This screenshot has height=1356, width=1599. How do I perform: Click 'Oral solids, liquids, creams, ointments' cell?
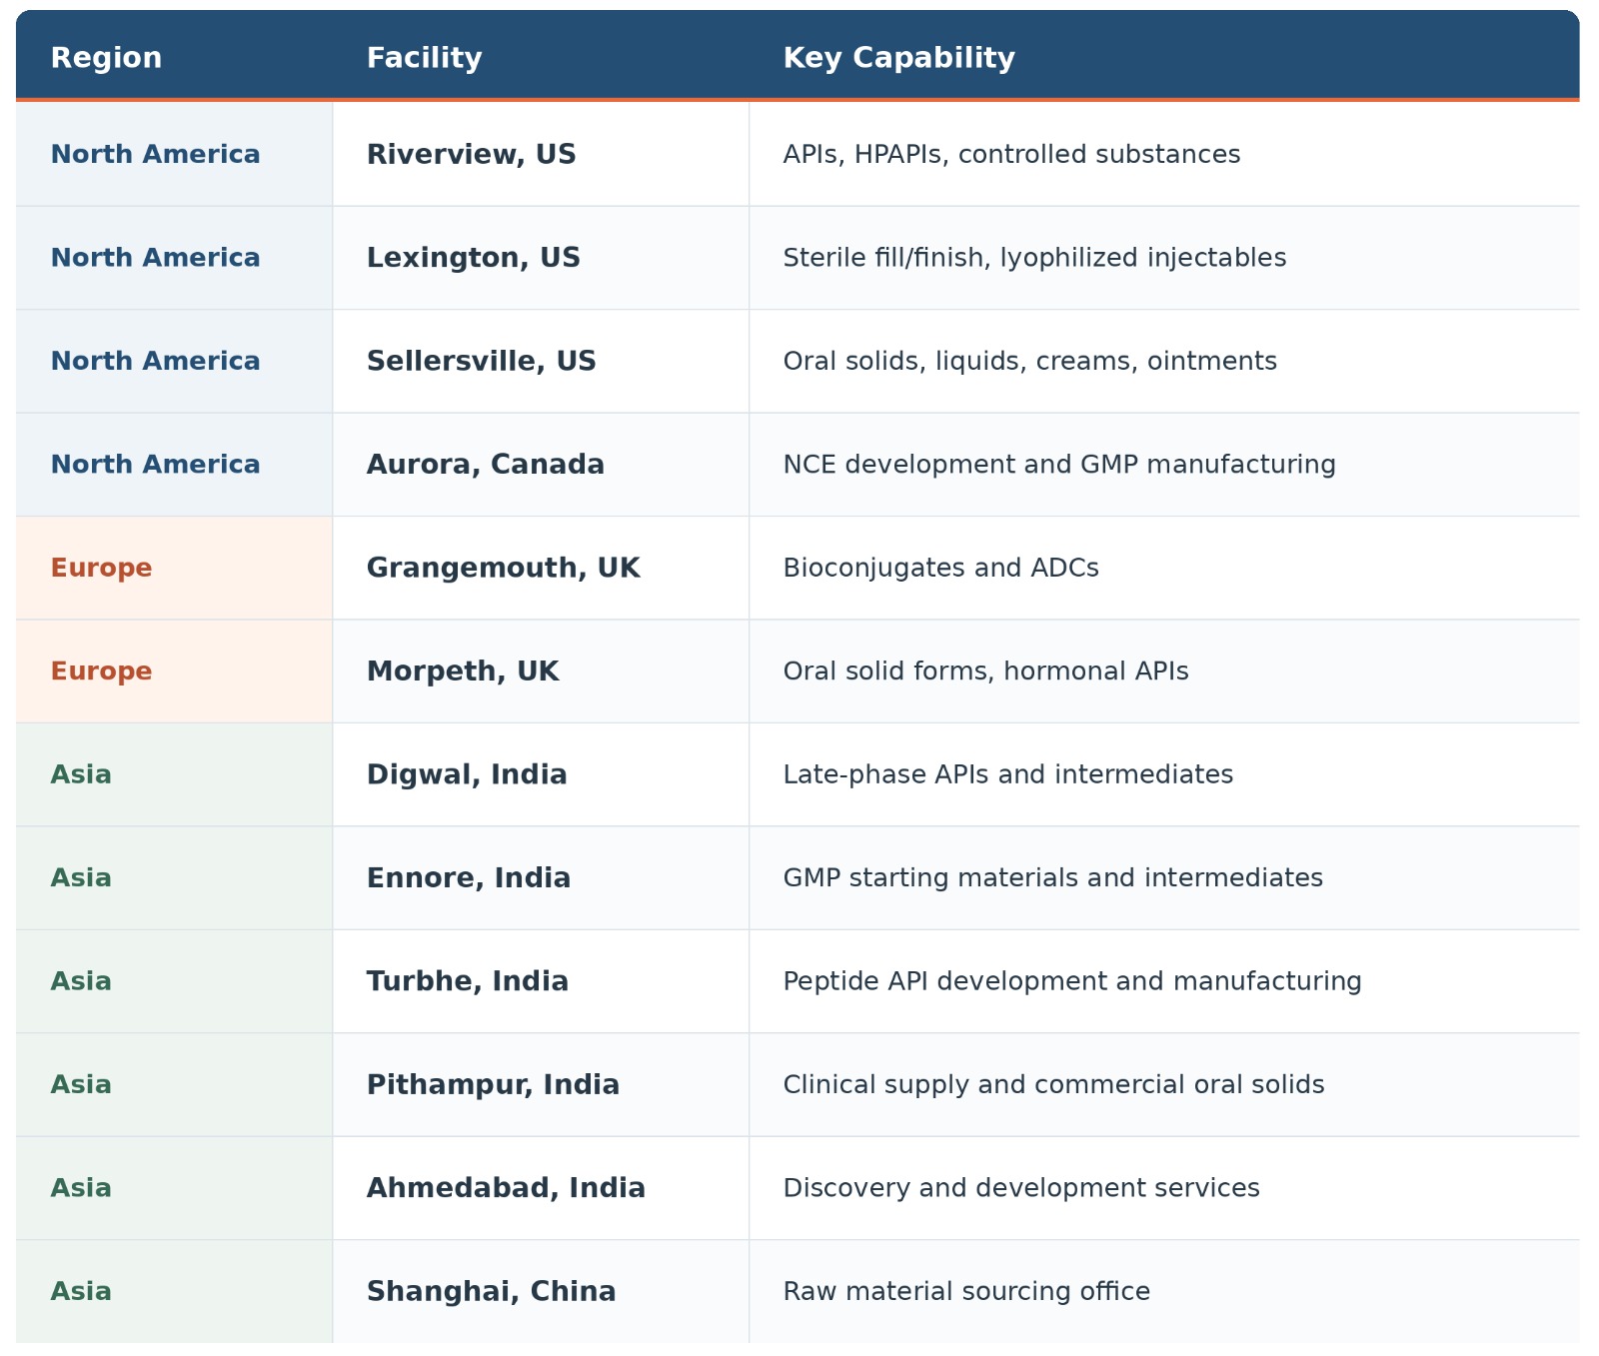[1164, 361]
